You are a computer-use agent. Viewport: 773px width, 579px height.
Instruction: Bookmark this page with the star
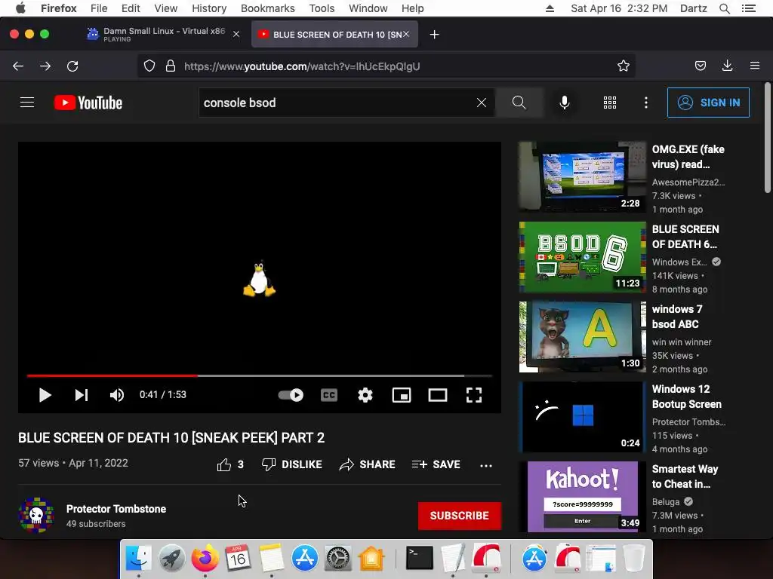624,66
